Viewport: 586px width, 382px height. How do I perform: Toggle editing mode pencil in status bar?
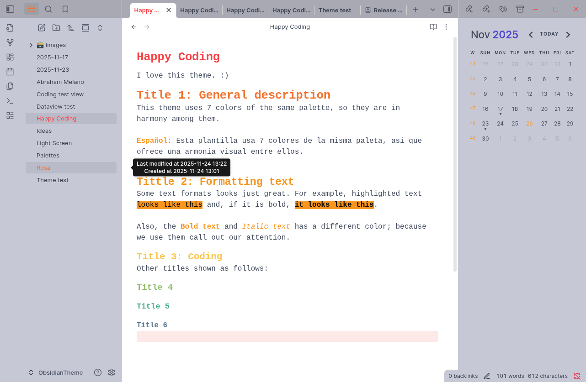[487, 376]
